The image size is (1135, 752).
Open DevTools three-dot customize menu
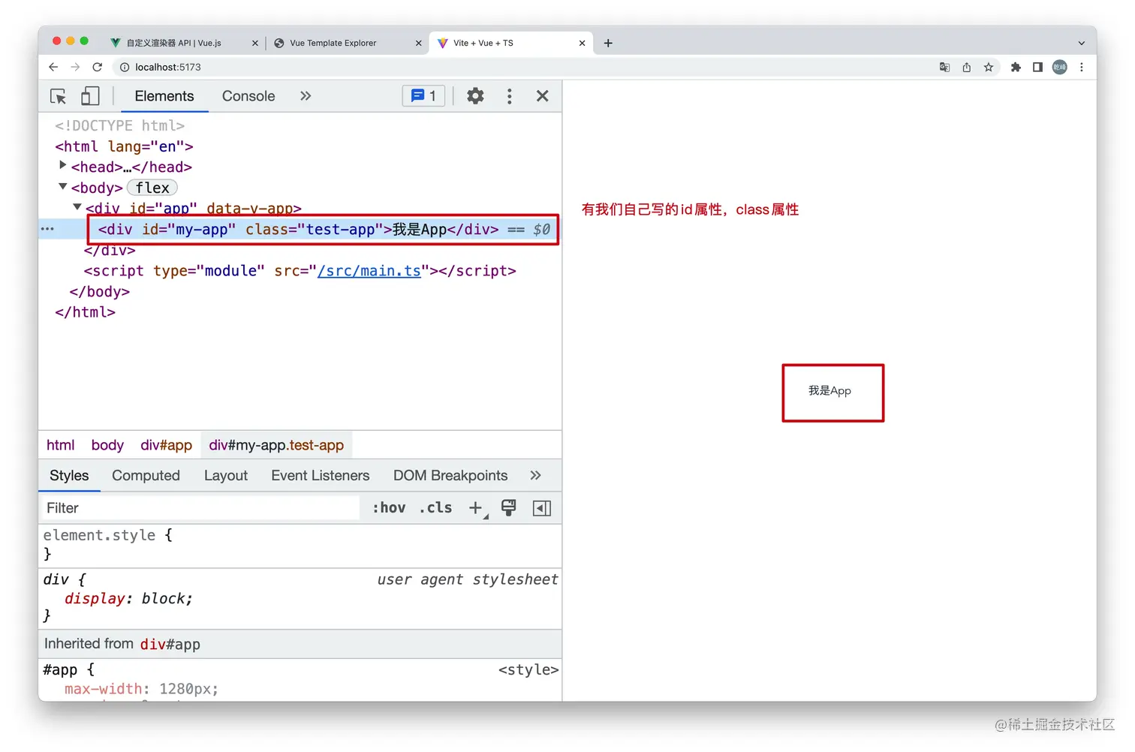tap(510, 96)
